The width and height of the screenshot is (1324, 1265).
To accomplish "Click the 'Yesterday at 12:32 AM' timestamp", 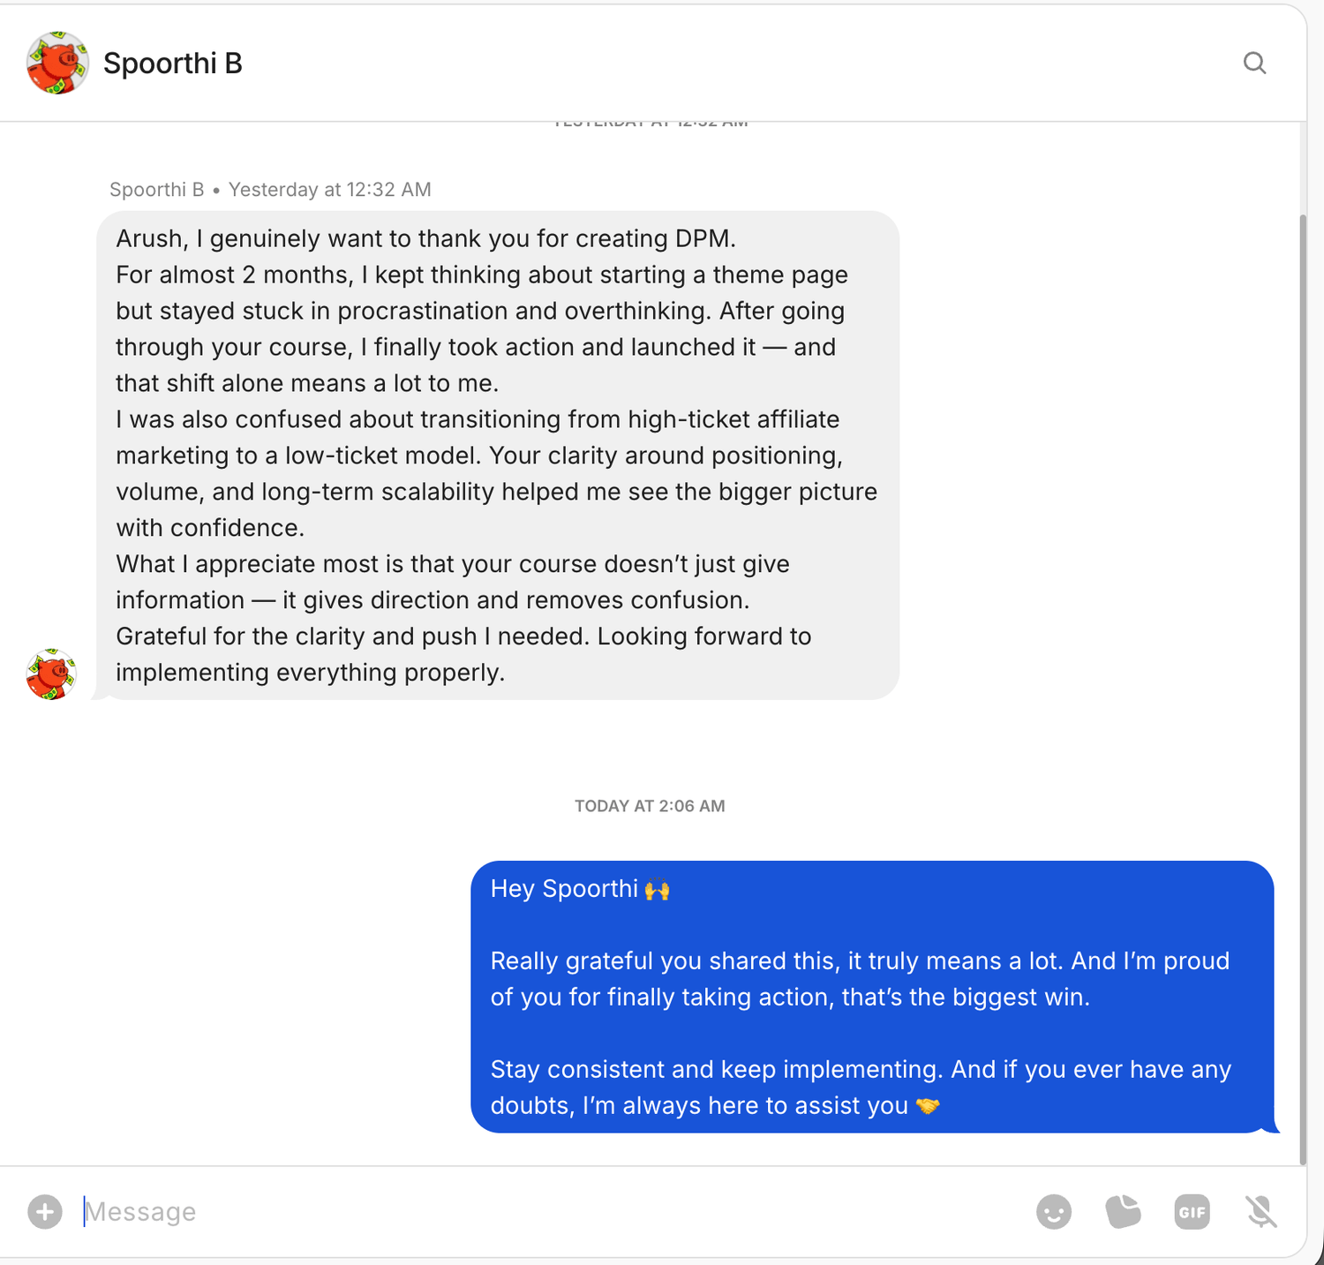I will click(x=330, y=190).
